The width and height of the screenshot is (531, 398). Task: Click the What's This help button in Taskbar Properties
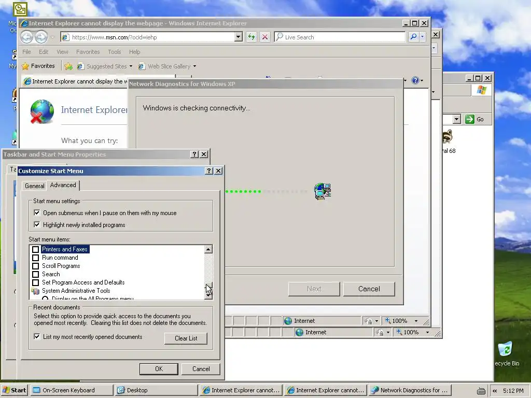click(x=194, y=154)
